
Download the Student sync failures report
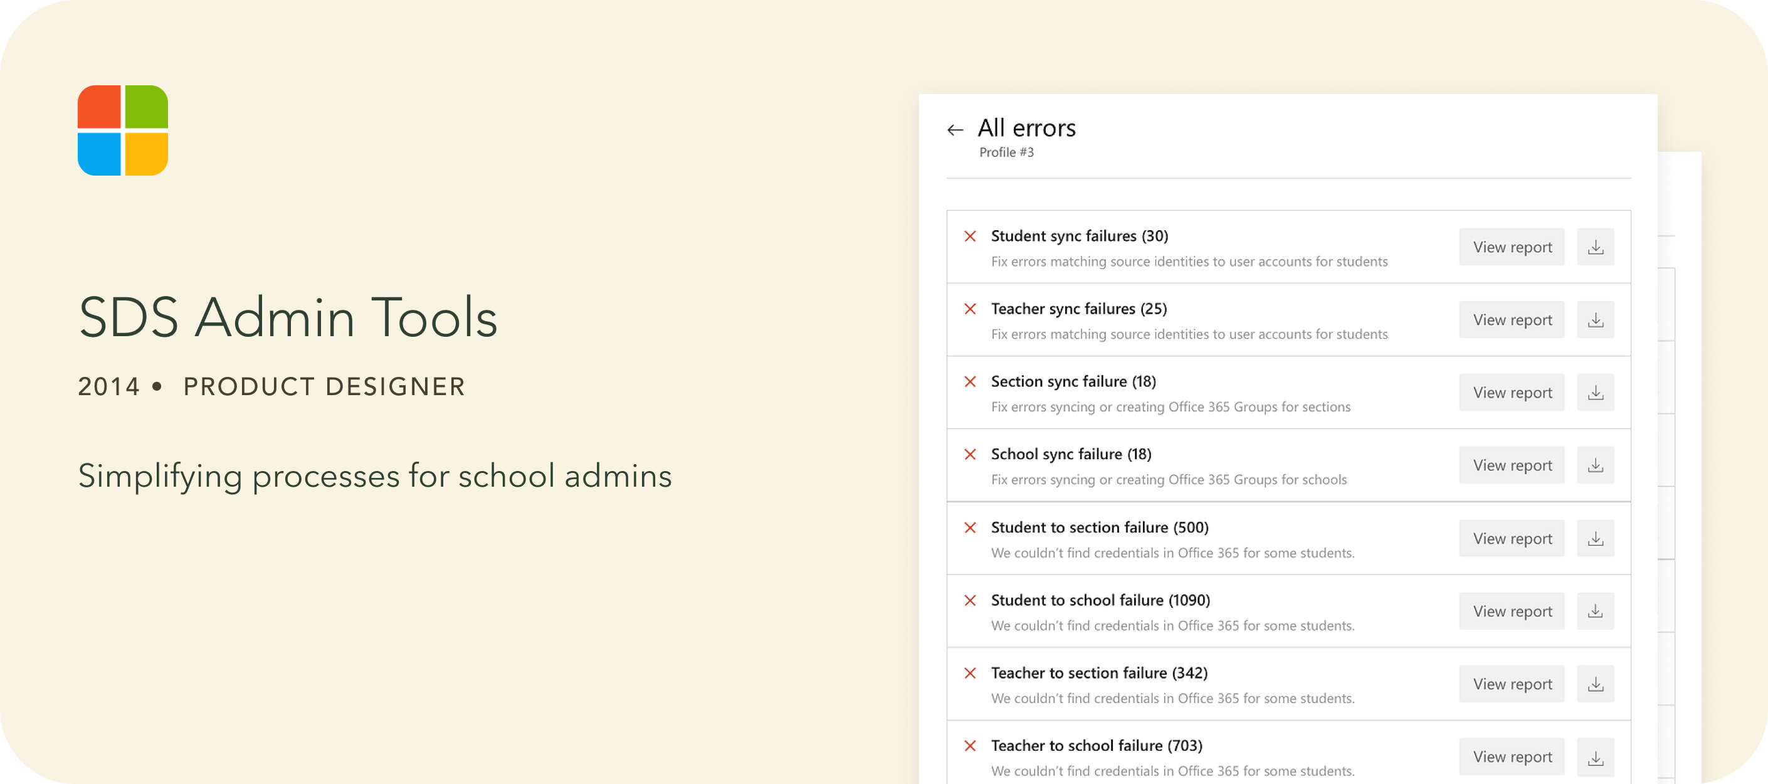click(1595, 247)
